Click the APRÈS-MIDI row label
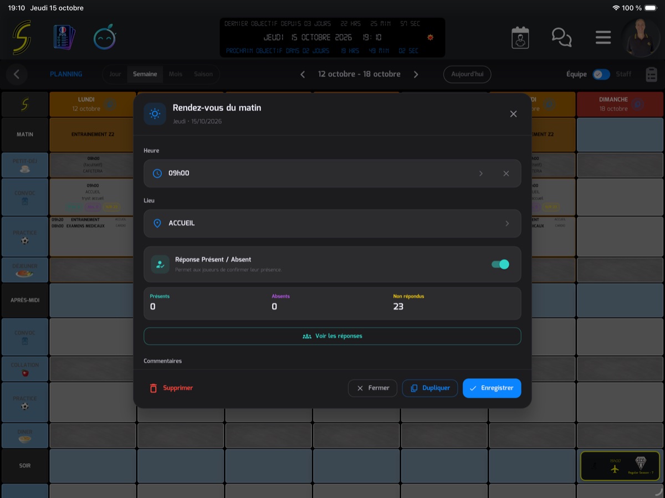Screen dimensions: 665x498 click(x=25, y=300)
